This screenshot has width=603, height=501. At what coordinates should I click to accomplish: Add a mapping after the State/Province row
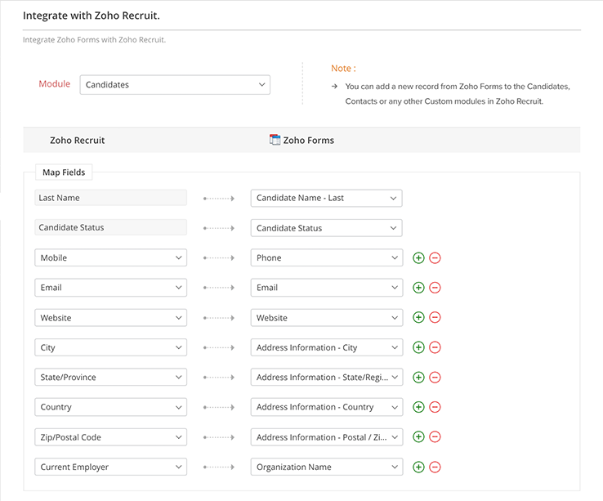(x=418, y=377)
